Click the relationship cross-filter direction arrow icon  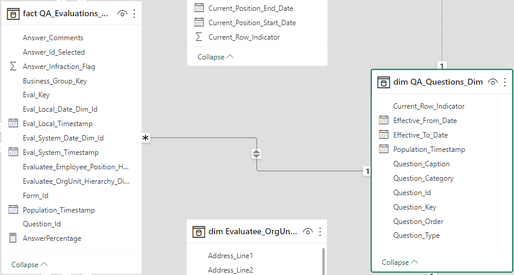256,154
